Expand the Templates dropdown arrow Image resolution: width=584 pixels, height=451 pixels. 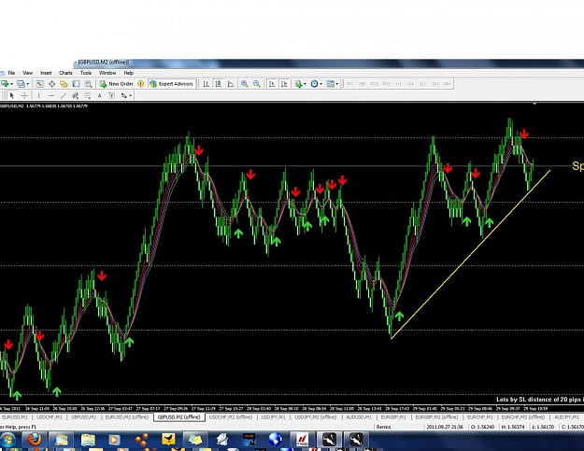337,84
